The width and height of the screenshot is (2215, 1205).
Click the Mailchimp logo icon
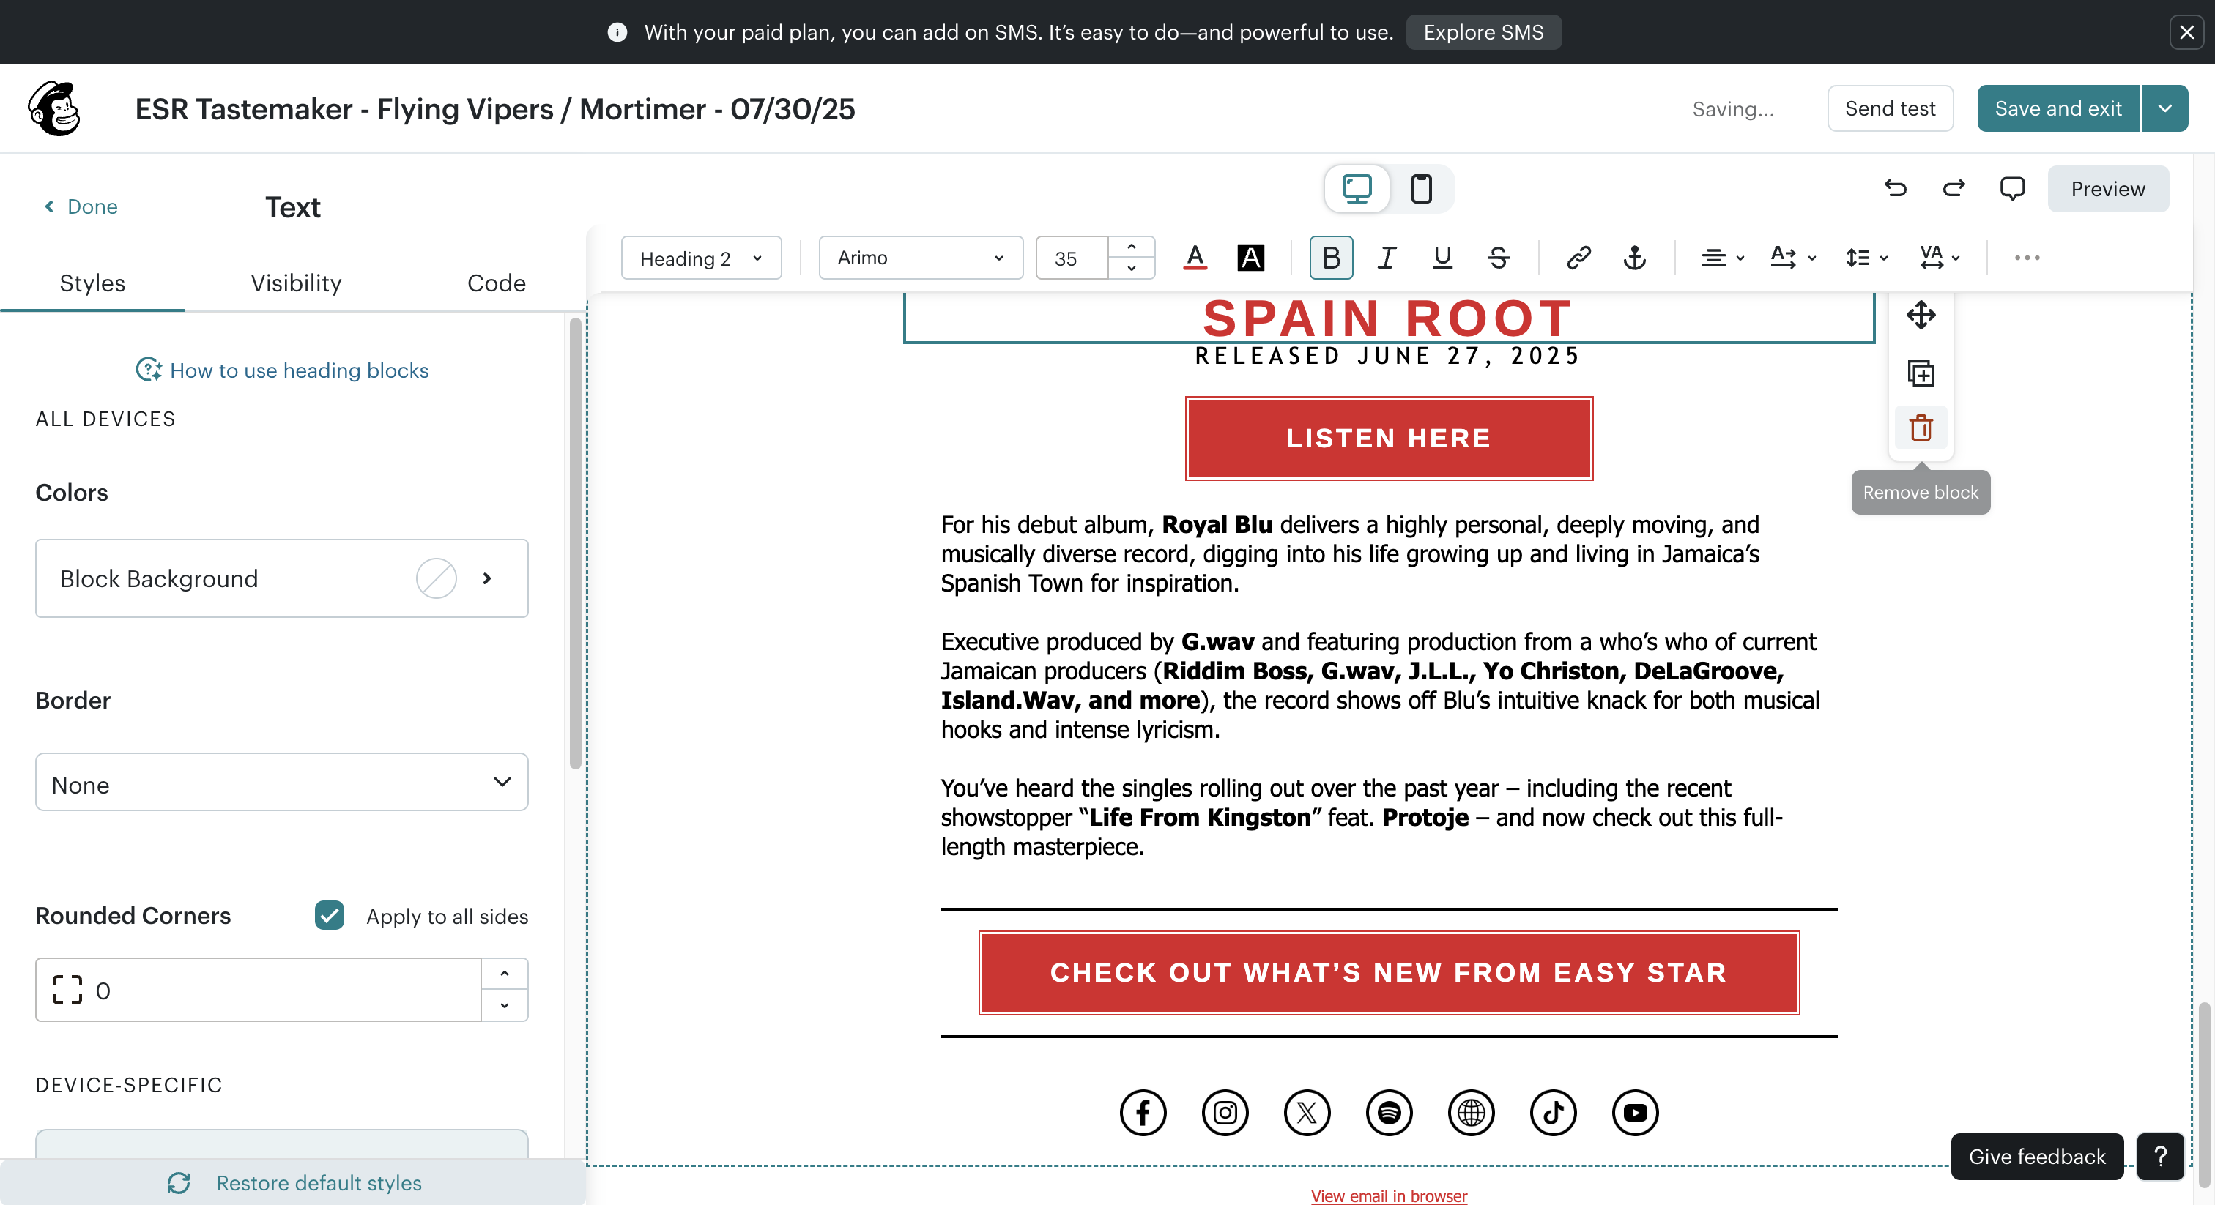pos(54,109)
